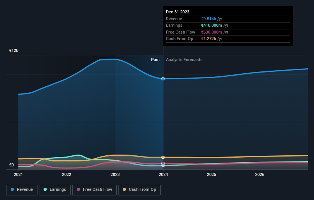This screenshot has width=314, height=200.
Task: Click the orange Cash From Op legend dot
Action: pos(124,189)
